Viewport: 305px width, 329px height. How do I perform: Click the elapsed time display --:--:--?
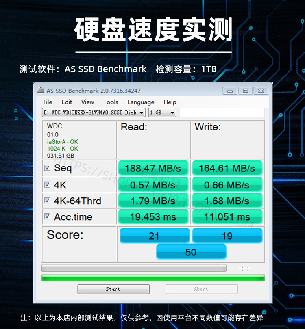pos(245,268)
